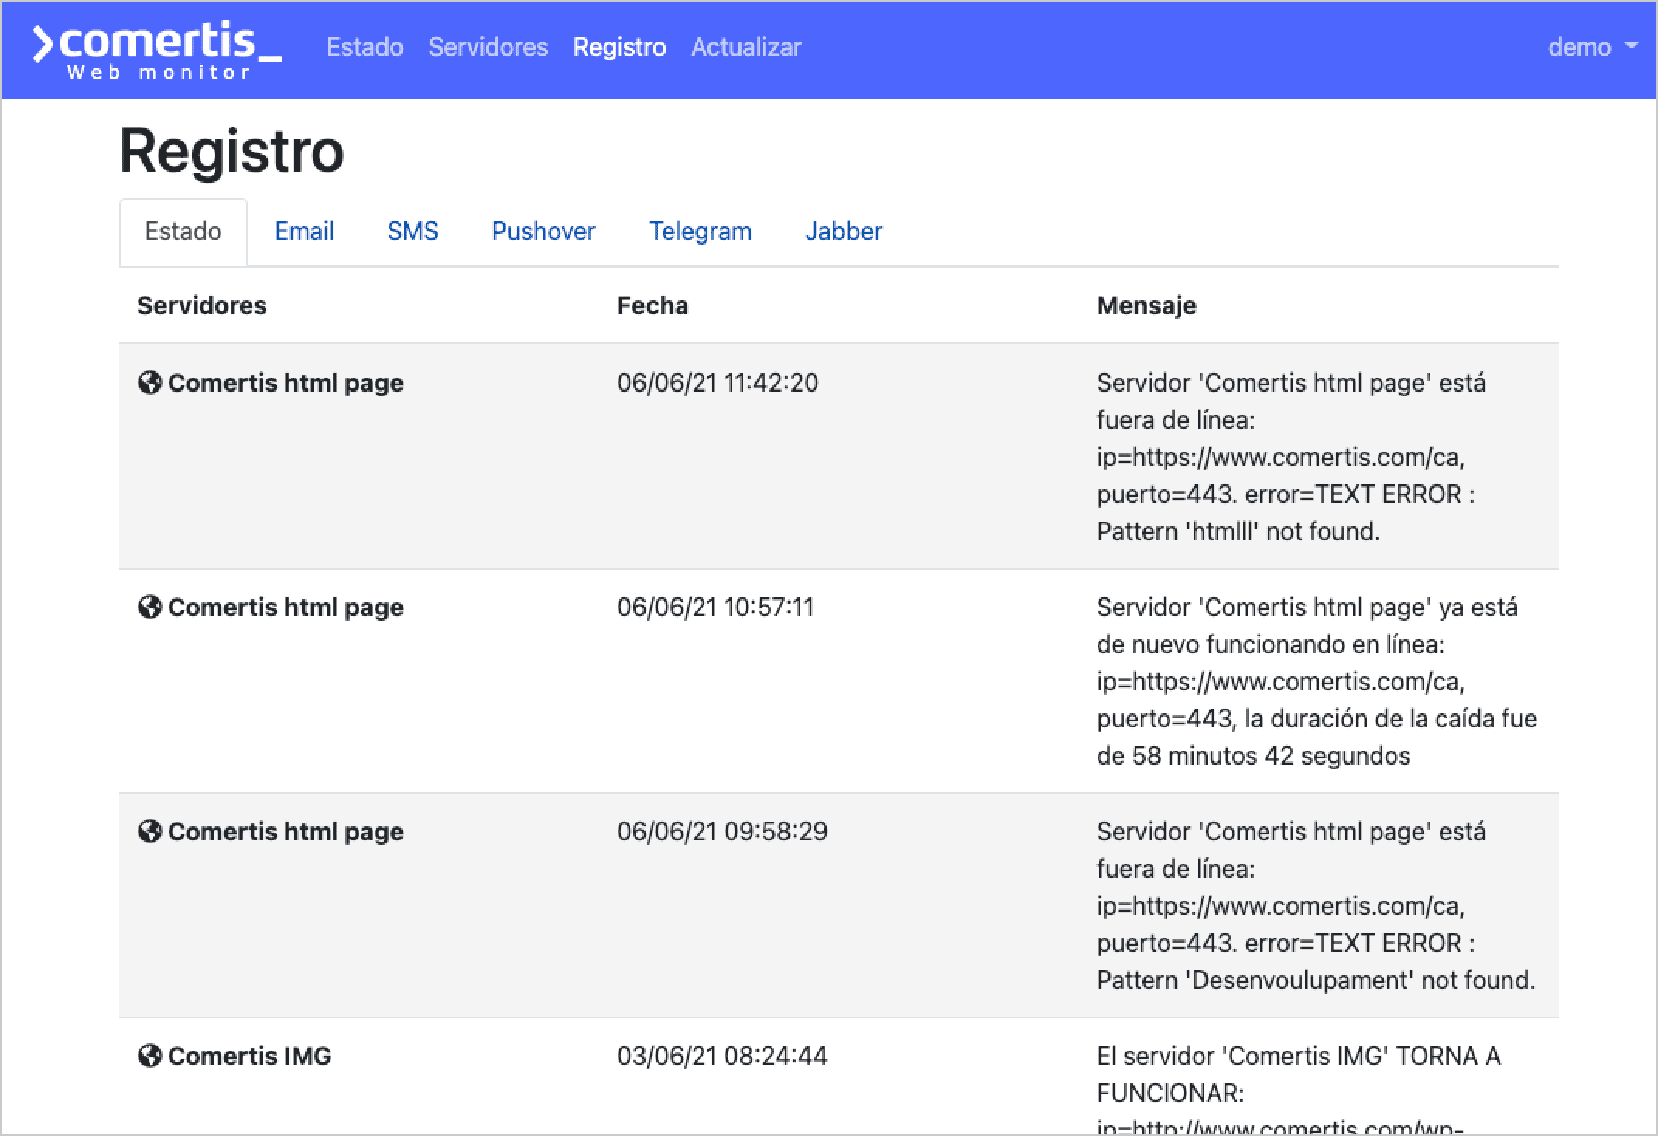Click the comertis Web monitor logo

[156, 51]
